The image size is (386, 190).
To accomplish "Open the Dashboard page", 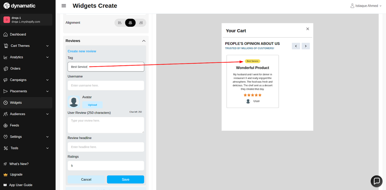I will 18,34.
